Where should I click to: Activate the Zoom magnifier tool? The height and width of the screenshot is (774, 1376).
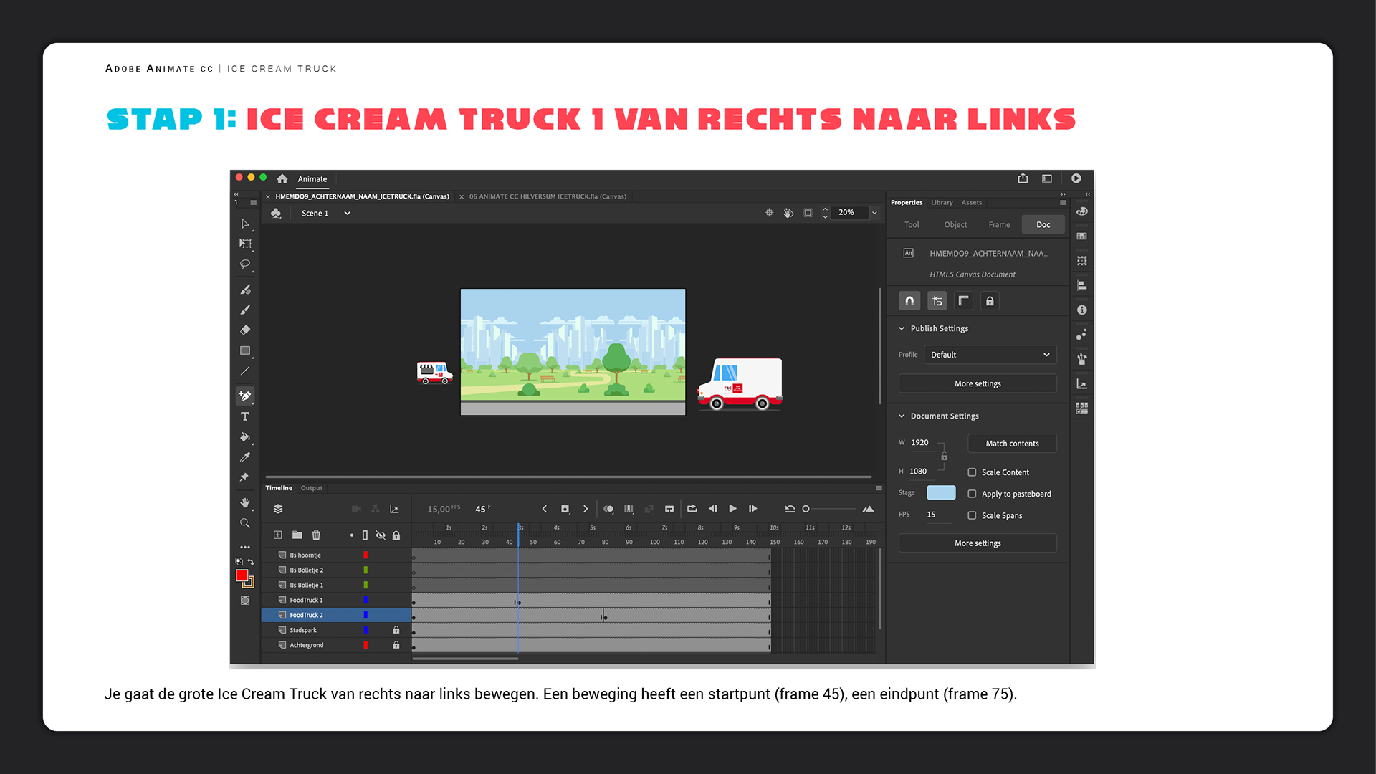point(245,523)
